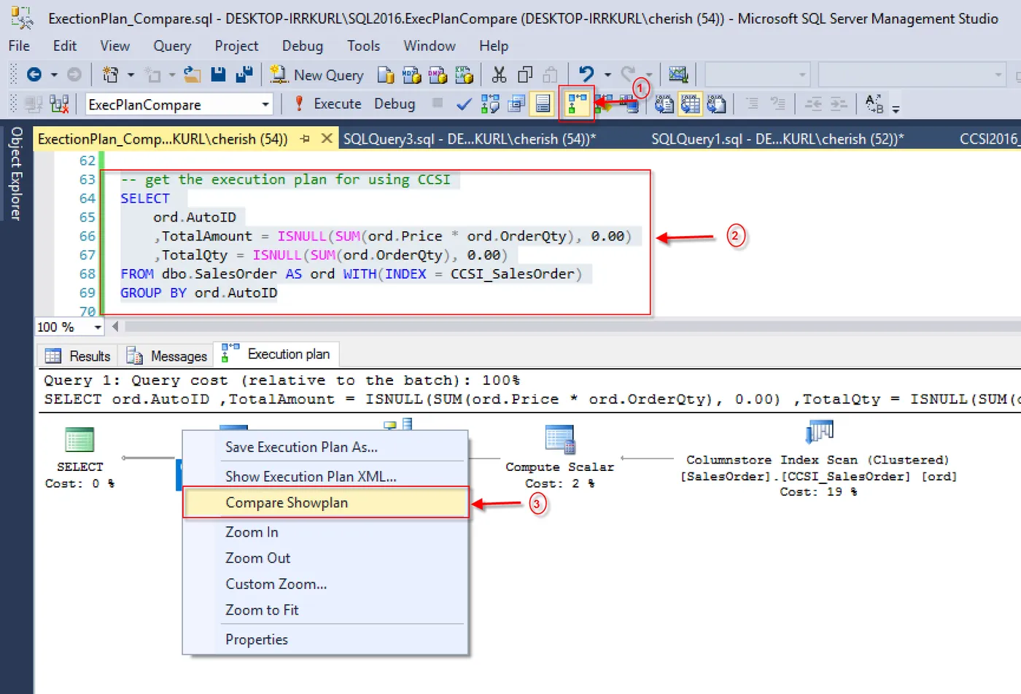Open the Help menu
1021x694 pixels.
tap(494, 46)
